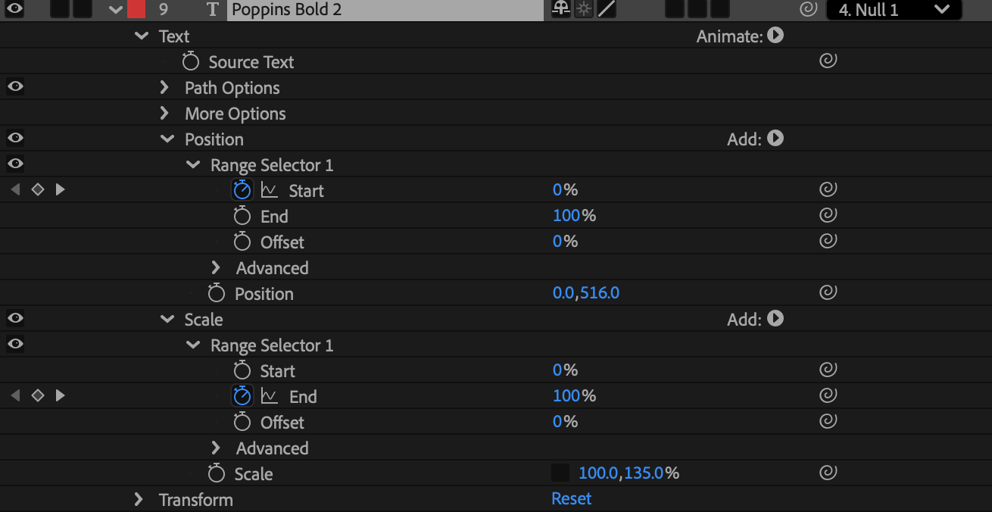Toggle the constrain proportions box beside Scale
This screenshot has width=992, height=512.
560,473
